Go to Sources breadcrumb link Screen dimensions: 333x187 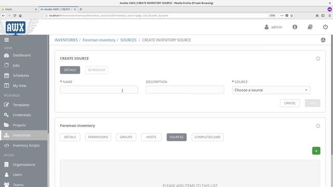point(129,40)
